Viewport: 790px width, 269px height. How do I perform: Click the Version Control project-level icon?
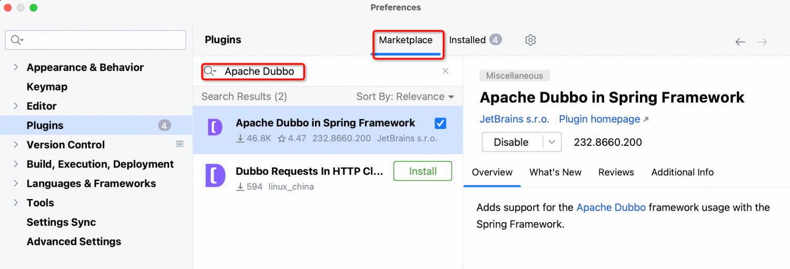coord(180,144)
